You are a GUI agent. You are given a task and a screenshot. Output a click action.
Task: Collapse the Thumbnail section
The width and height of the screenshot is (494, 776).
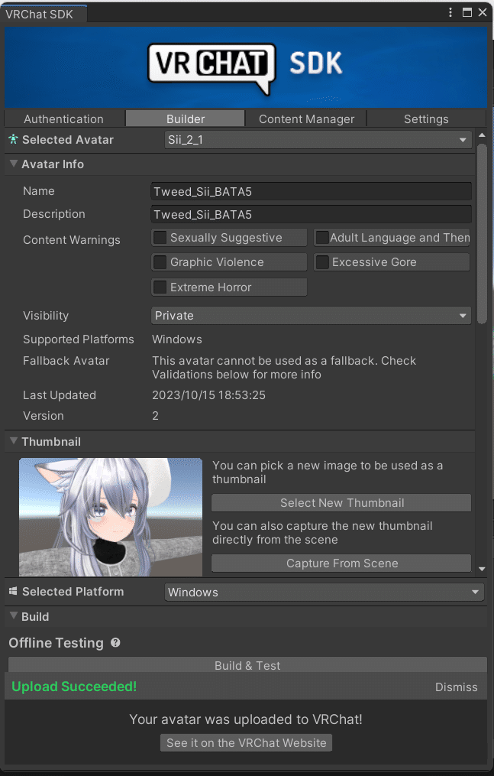point(14,441)
